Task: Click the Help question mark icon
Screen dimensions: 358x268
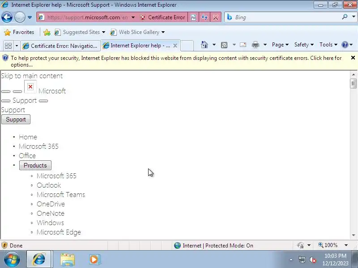Action: [345, 45]
